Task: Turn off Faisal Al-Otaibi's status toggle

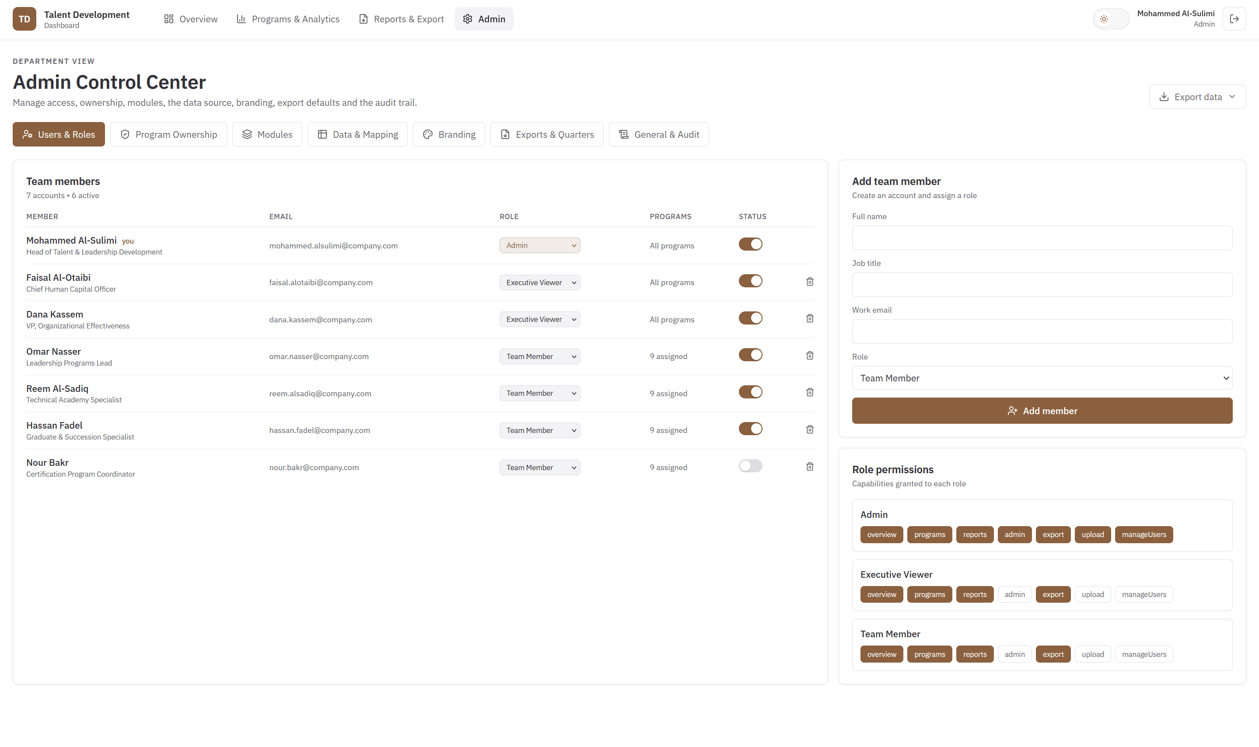Action: point(750,281)
